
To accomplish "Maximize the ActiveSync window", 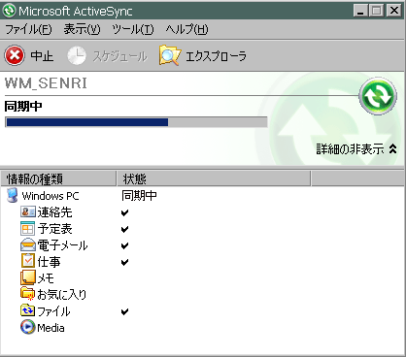I will tap(376, 11).
